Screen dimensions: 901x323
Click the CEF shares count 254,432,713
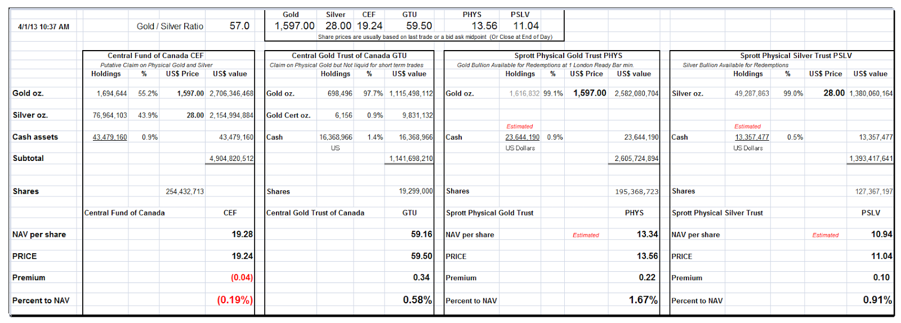point(185,192)
